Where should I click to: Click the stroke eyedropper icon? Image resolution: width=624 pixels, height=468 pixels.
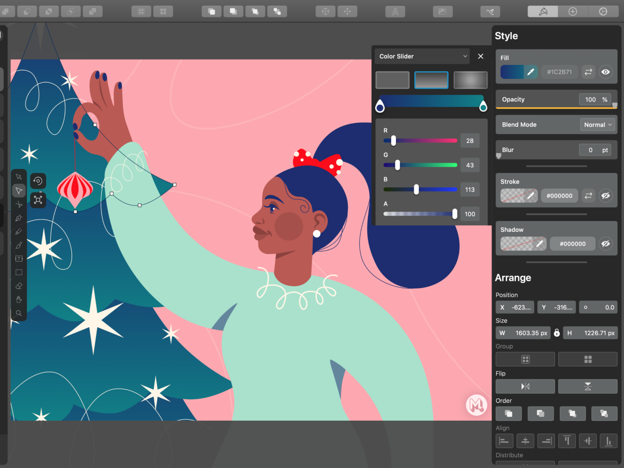[531, 196]
